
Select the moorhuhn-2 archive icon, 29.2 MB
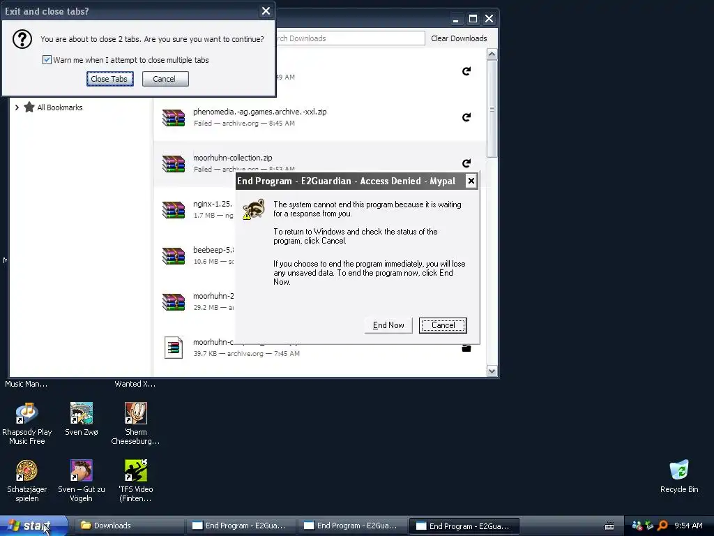[174, 301]
